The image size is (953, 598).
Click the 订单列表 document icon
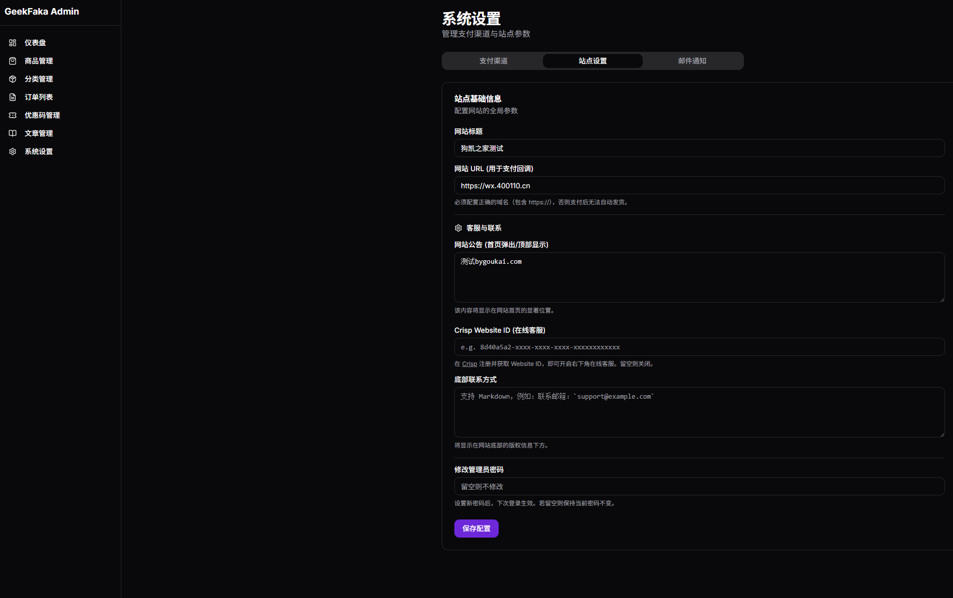[13, 97]
